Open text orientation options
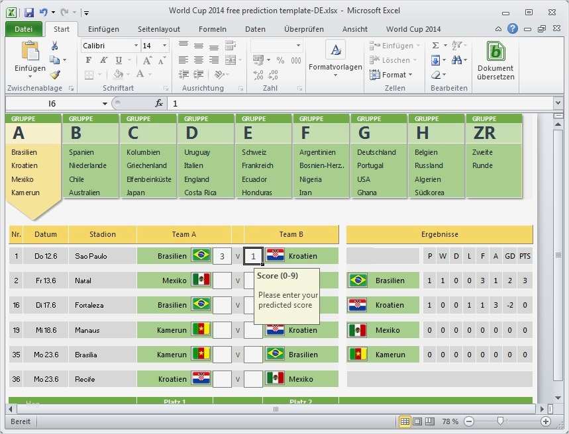Viewport: 569px width, 434px height. 219,74
